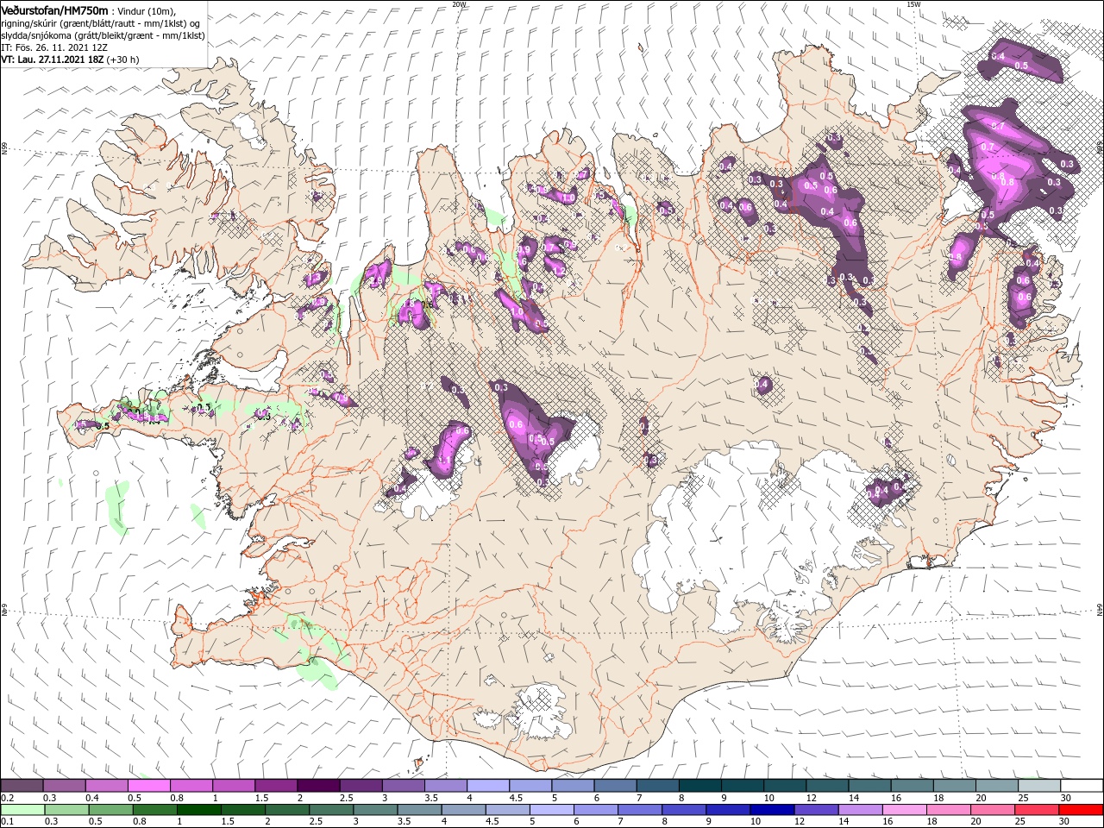Screen dimensions: 1104x828
Task: Click the top-row legend swatch for 12
Action: (x=826, y=786)
